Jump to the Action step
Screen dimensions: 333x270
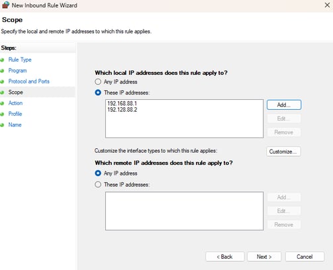15,103
